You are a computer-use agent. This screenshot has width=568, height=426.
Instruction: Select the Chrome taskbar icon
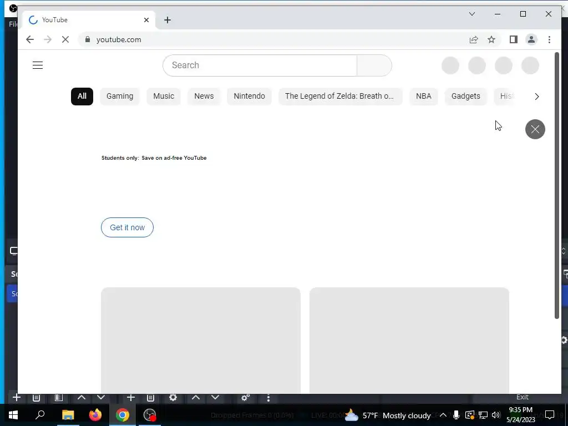pyautogui.click(x=123, y=415)
